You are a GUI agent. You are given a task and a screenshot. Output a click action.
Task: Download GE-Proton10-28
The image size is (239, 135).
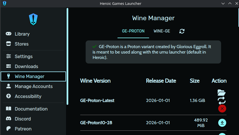coord(222,123)
